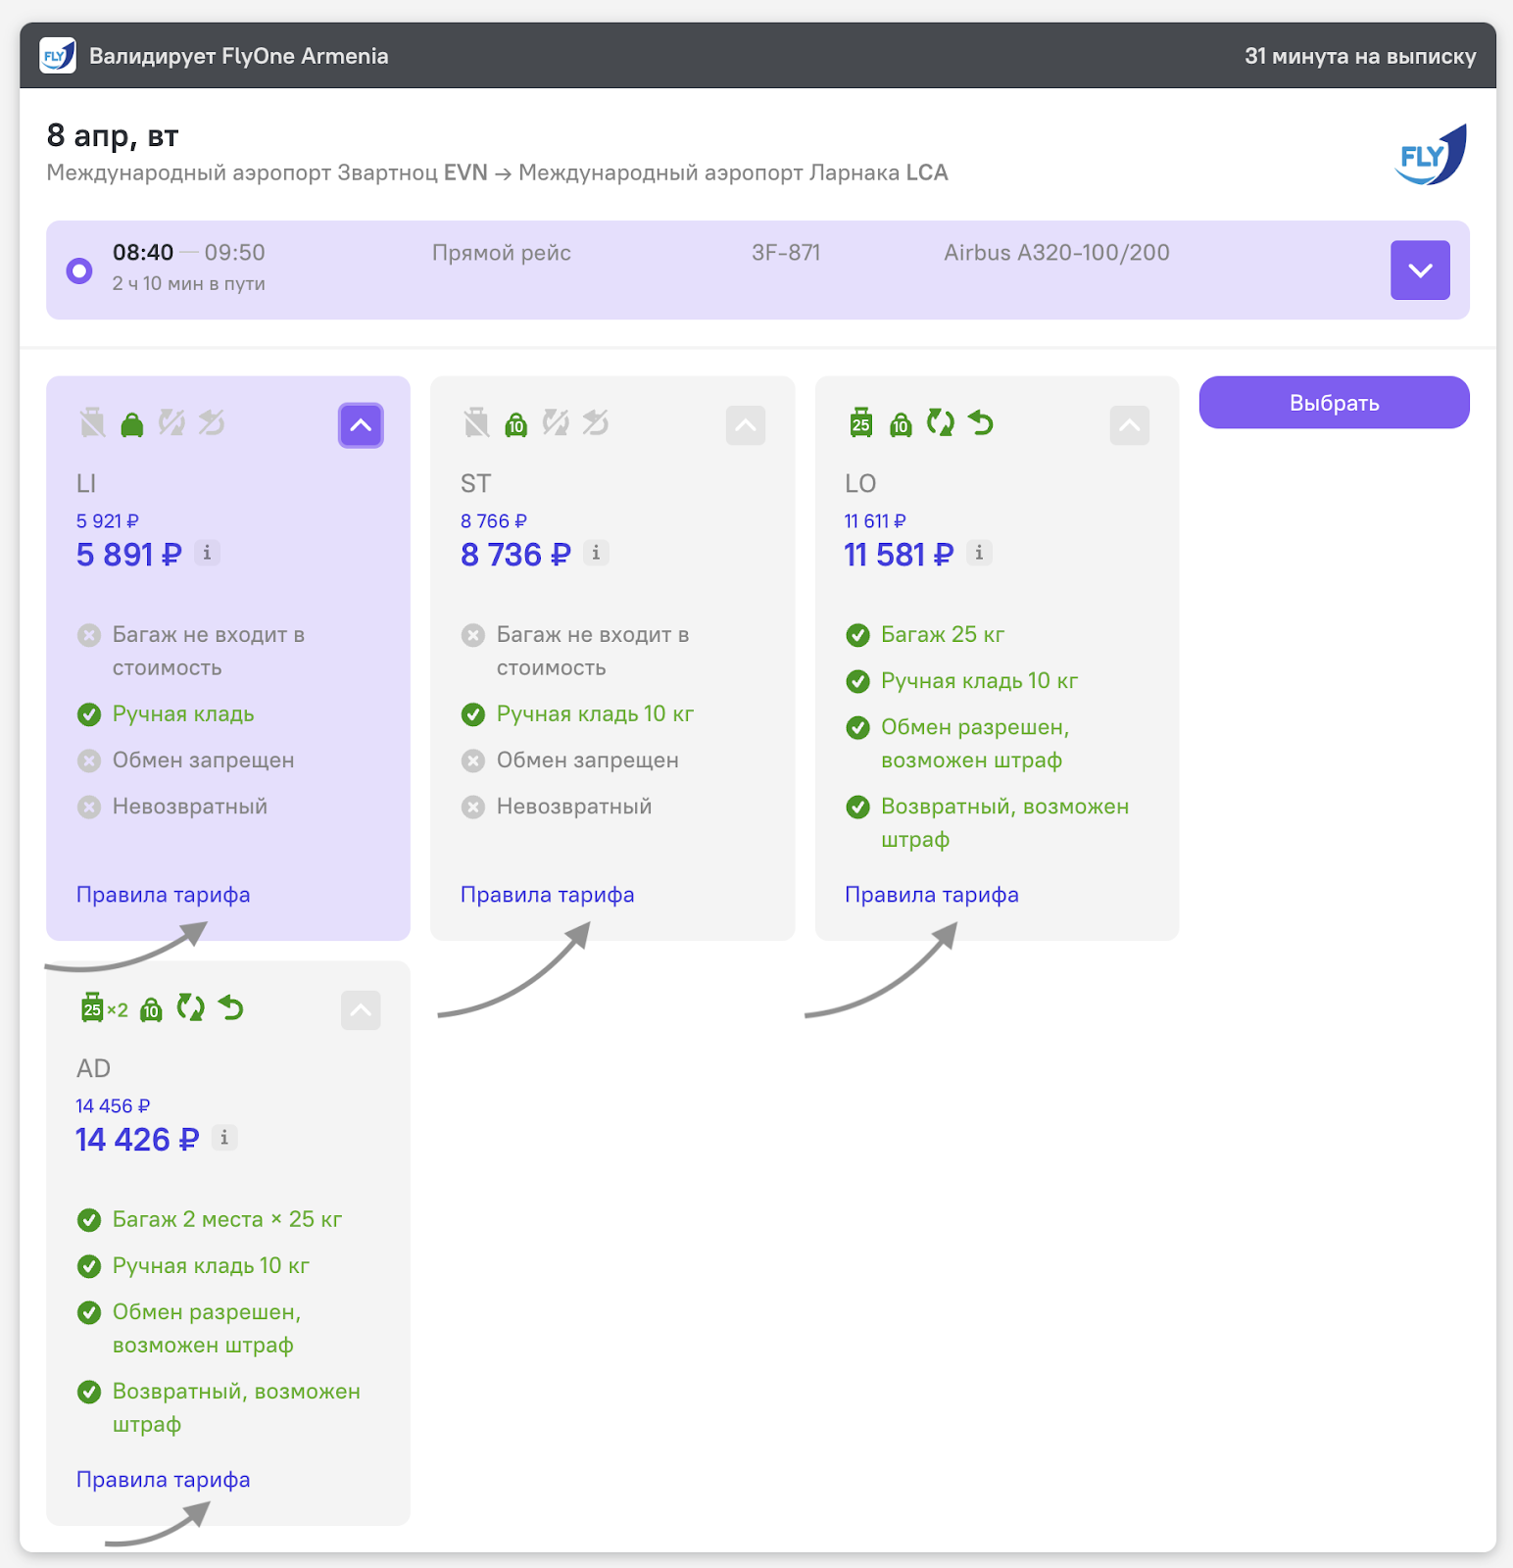Click the 10 kg hand luggage icon in AD card

click(151, 1009)
